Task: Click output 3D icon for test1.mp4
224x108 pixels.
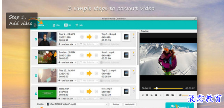Action: point(96,92)
